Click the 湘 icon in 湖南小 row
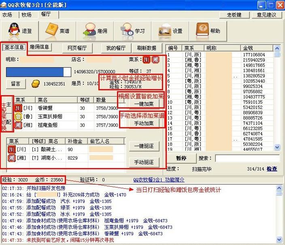The image size is (285, 245). (x=12, y=158)
